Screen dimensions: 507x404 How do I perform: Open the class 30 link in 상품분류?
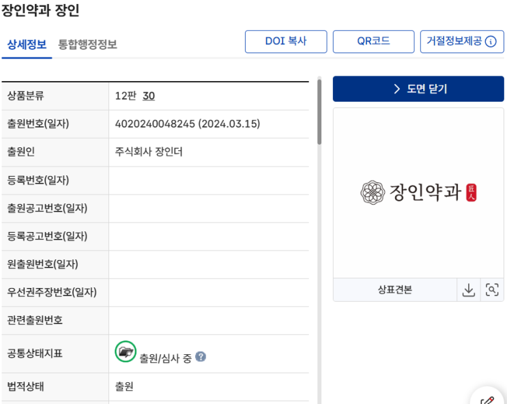click(x=149, y=96)
